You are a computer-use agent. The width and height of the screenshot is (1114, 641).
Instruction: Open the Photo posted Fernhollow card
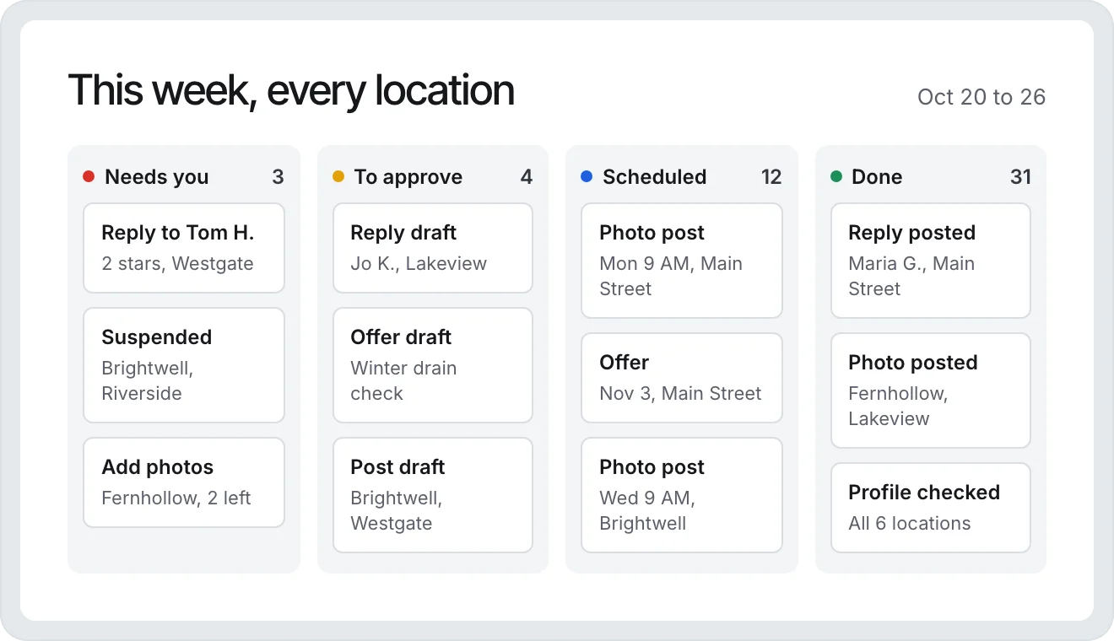tap(931, 391)
